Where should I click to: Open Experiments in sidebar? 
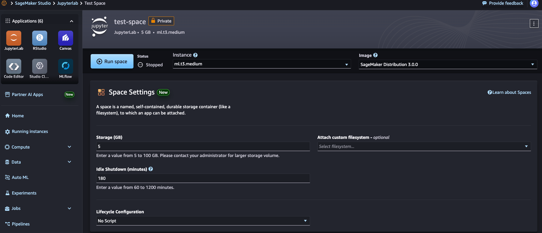(21, 193)
